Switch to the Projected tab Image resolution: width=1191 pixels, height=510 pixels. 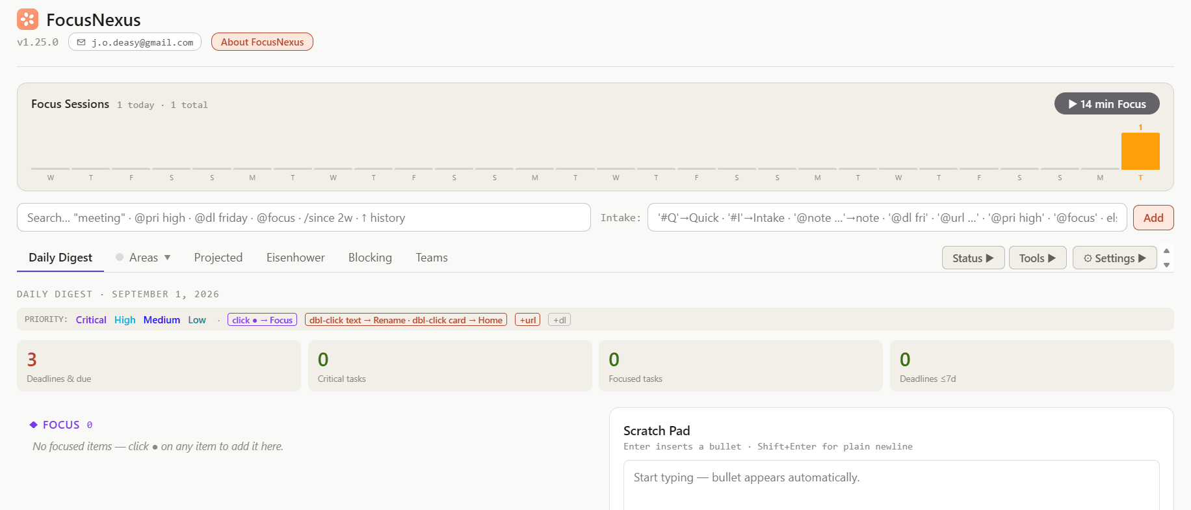click(x=218, y=258)
